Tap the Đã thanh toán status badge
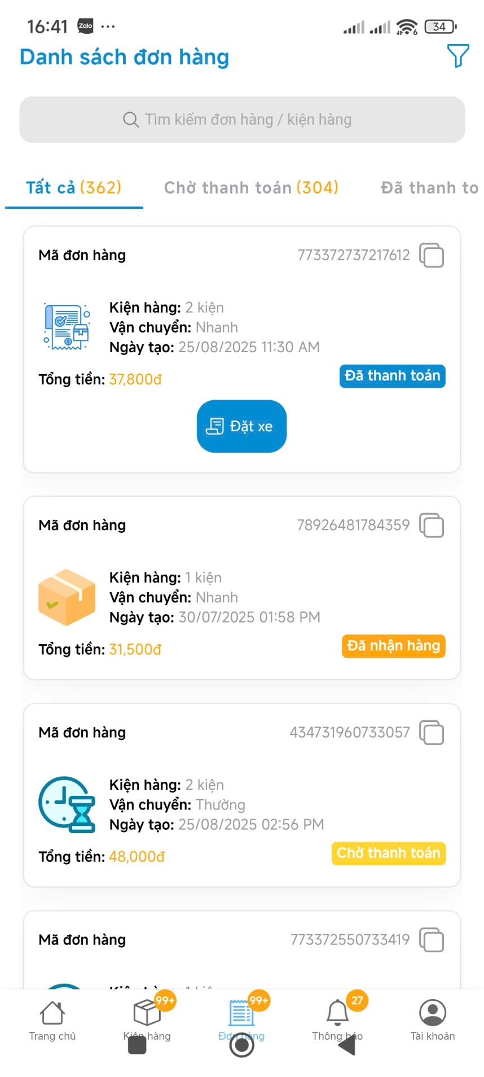The image size is (484, 1077). coord(392,376)
